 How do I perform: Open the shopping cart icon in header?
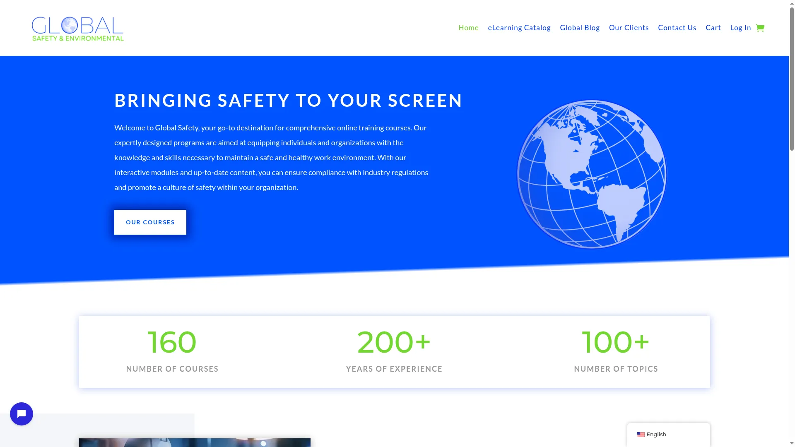click(x=760, y=28)
